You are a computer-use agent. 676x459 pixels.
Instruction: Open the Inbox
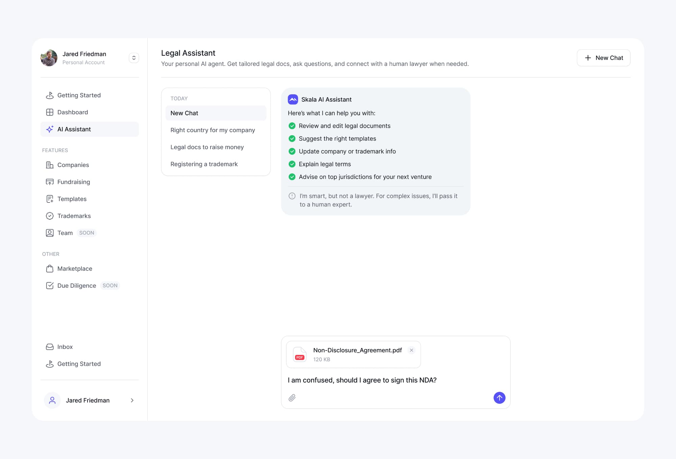coord(65,347)
